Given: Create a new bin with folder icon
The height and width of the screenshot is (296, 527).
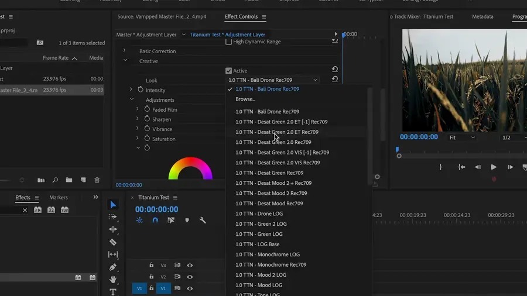Looking at the screenshot, I should pos(69,180).
